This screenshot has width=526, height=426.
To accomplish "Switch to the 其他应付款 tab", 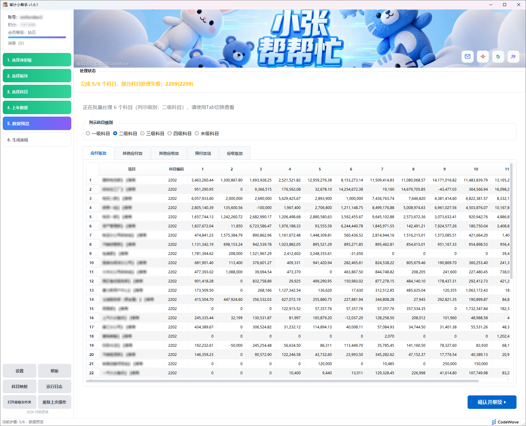I will point(132,153).
